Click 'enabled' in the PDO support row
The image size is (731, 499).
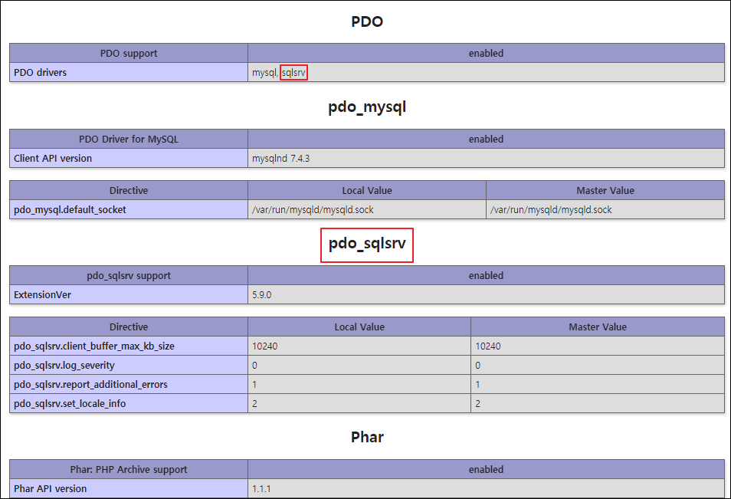point(486,53)
